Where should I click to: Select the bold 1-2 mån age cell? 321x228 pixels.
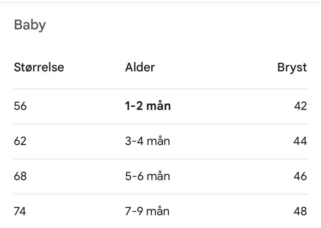coord(148,106)
